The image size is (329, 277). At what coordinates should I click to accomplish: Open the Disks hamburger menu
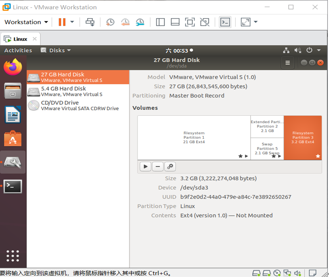(287, 62)
